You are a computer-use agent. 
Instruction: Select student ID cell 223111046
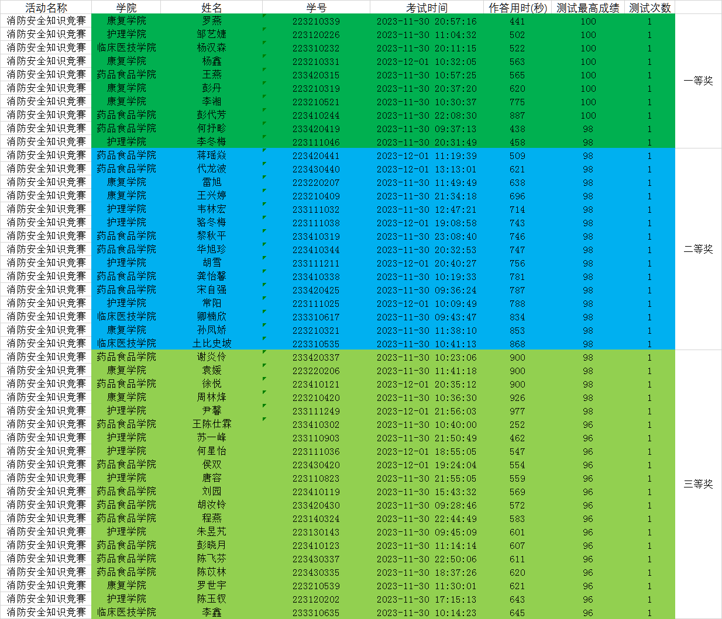pyautogui.click(x=316, y=142)
